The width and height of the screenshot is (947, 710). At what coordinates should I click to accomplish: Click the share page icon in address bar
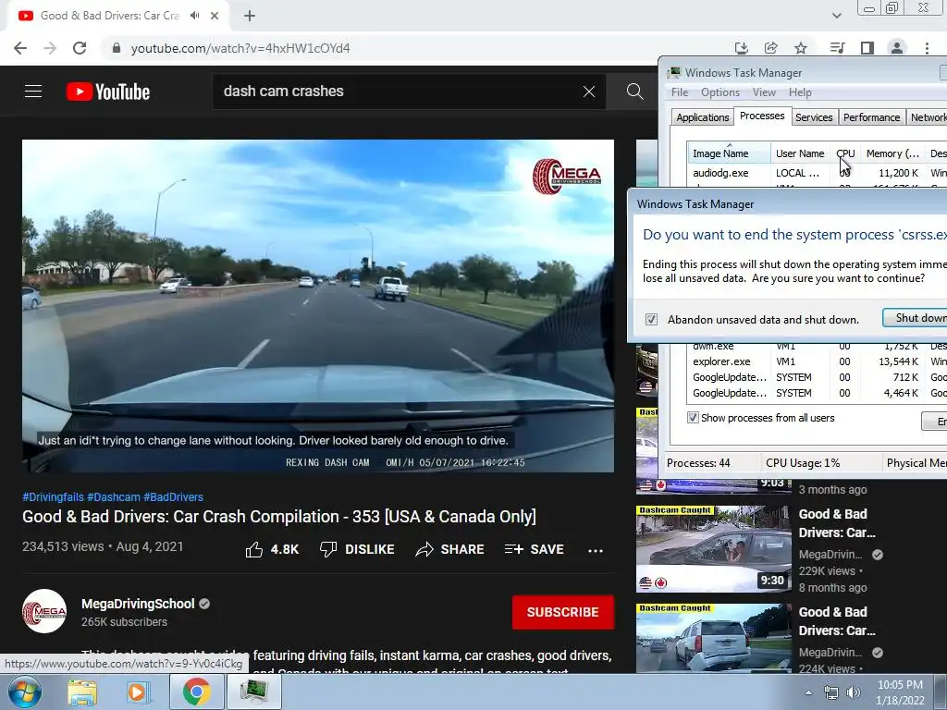[770, 48]
